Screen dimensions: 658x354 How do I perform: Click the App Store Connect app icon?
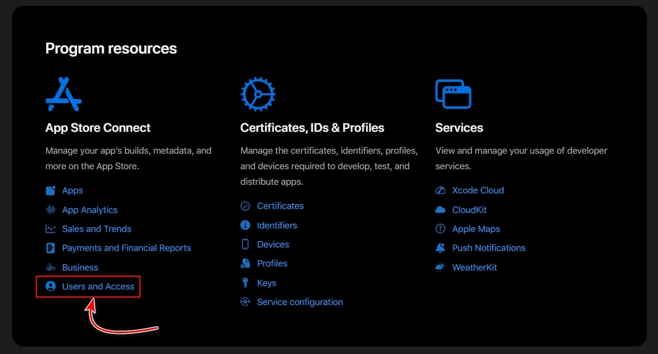pyautogui.click(x=64, y=93)
